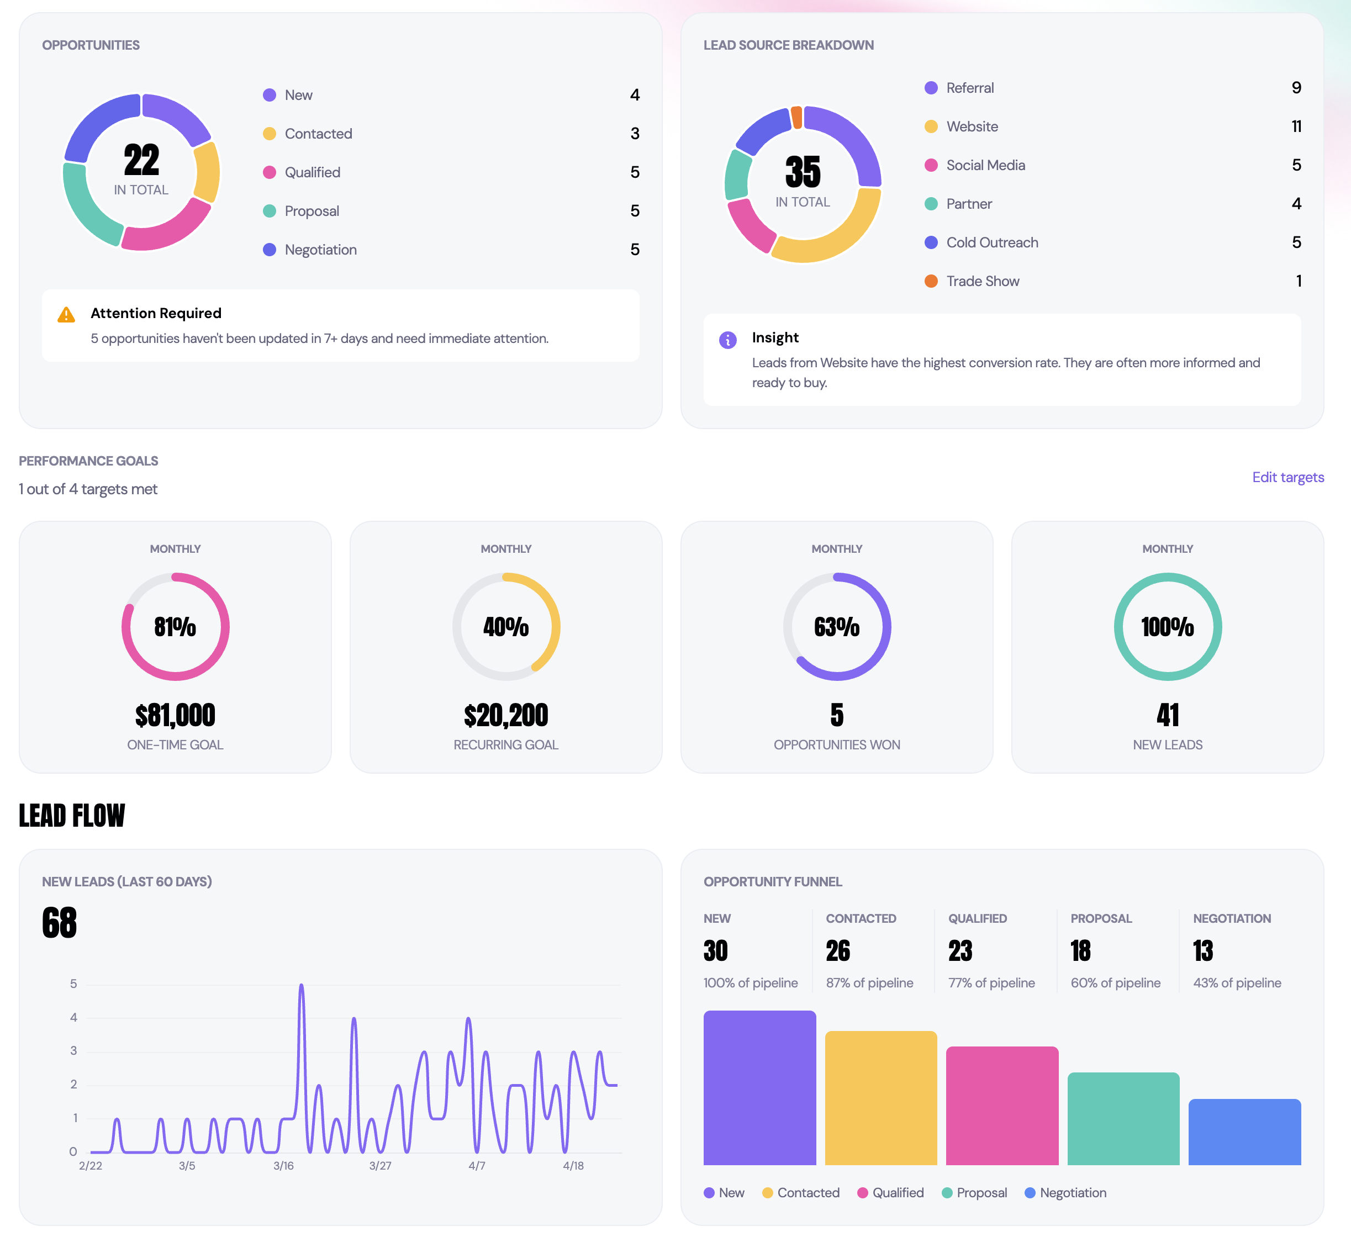Screen dimensions: 1351x1237
Task: Click the Social Media legend dot
Action: 931,166
